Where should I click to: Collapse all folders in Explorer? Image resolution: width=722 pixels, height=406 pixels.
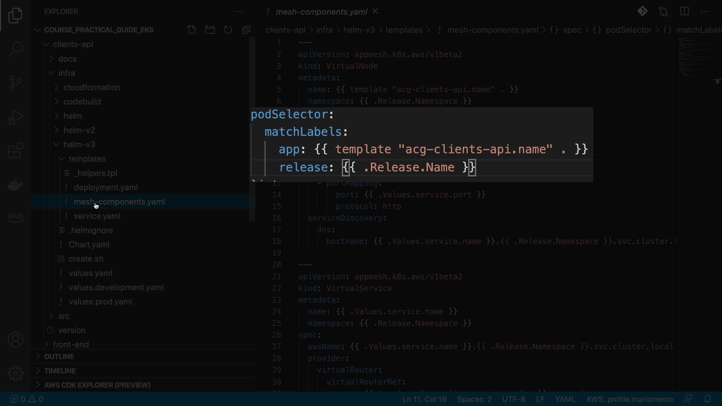[x=246, y=30]
